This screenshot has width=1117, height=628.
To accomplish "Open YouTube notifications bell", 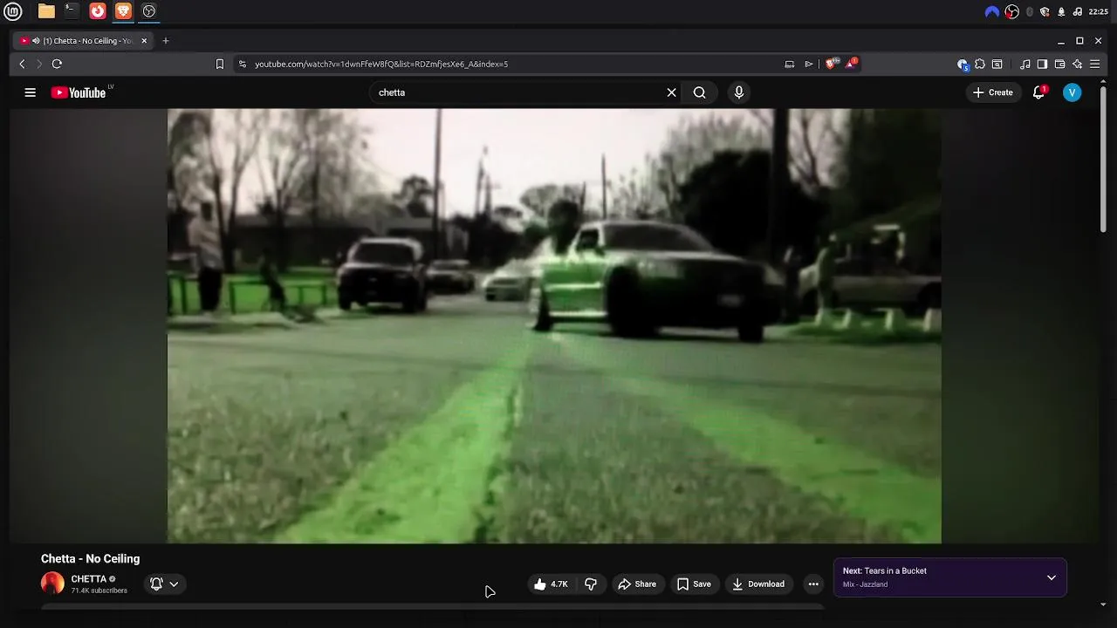I will (1038, 92).
